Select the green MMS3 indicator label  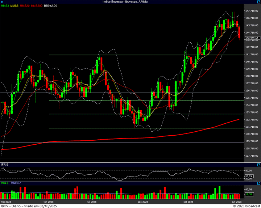(x=5, y=6)
